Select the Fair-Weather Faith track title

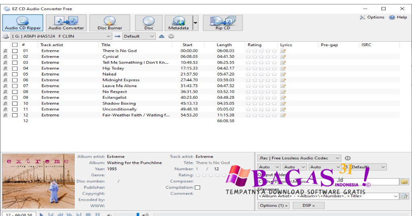(136, 115)
